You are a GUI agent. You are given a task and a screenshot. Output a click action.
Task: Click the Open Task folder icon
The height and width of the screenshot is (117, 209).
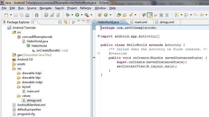point(125,15)
